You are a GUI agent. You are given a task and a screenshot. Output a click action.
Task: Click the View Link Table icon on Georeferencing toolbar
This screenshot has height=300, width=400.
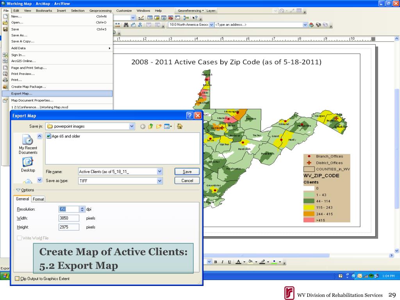(299, 11)
